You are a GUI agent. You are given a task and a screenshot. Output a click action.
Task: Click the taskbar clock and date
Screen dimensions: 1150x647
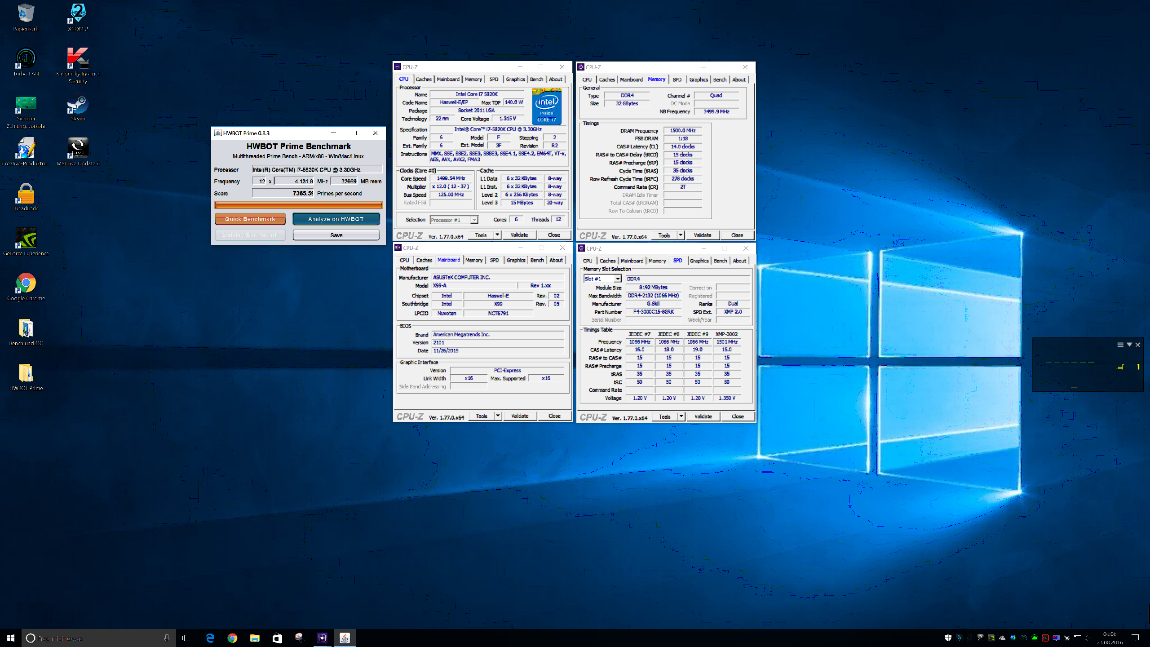pyautogui.click(x=1110, y=638)
